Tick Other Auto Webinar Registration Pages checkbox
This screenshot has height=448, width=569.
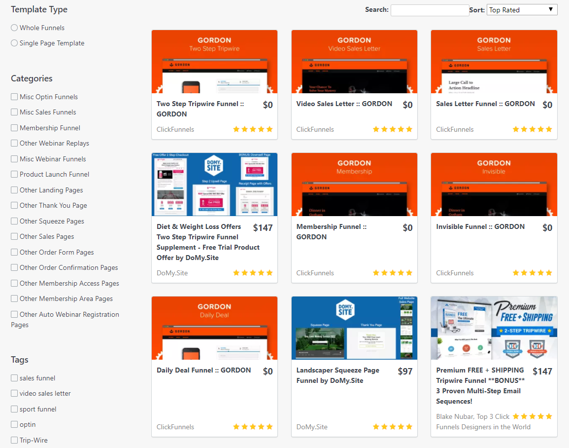(x=14, y=314)
